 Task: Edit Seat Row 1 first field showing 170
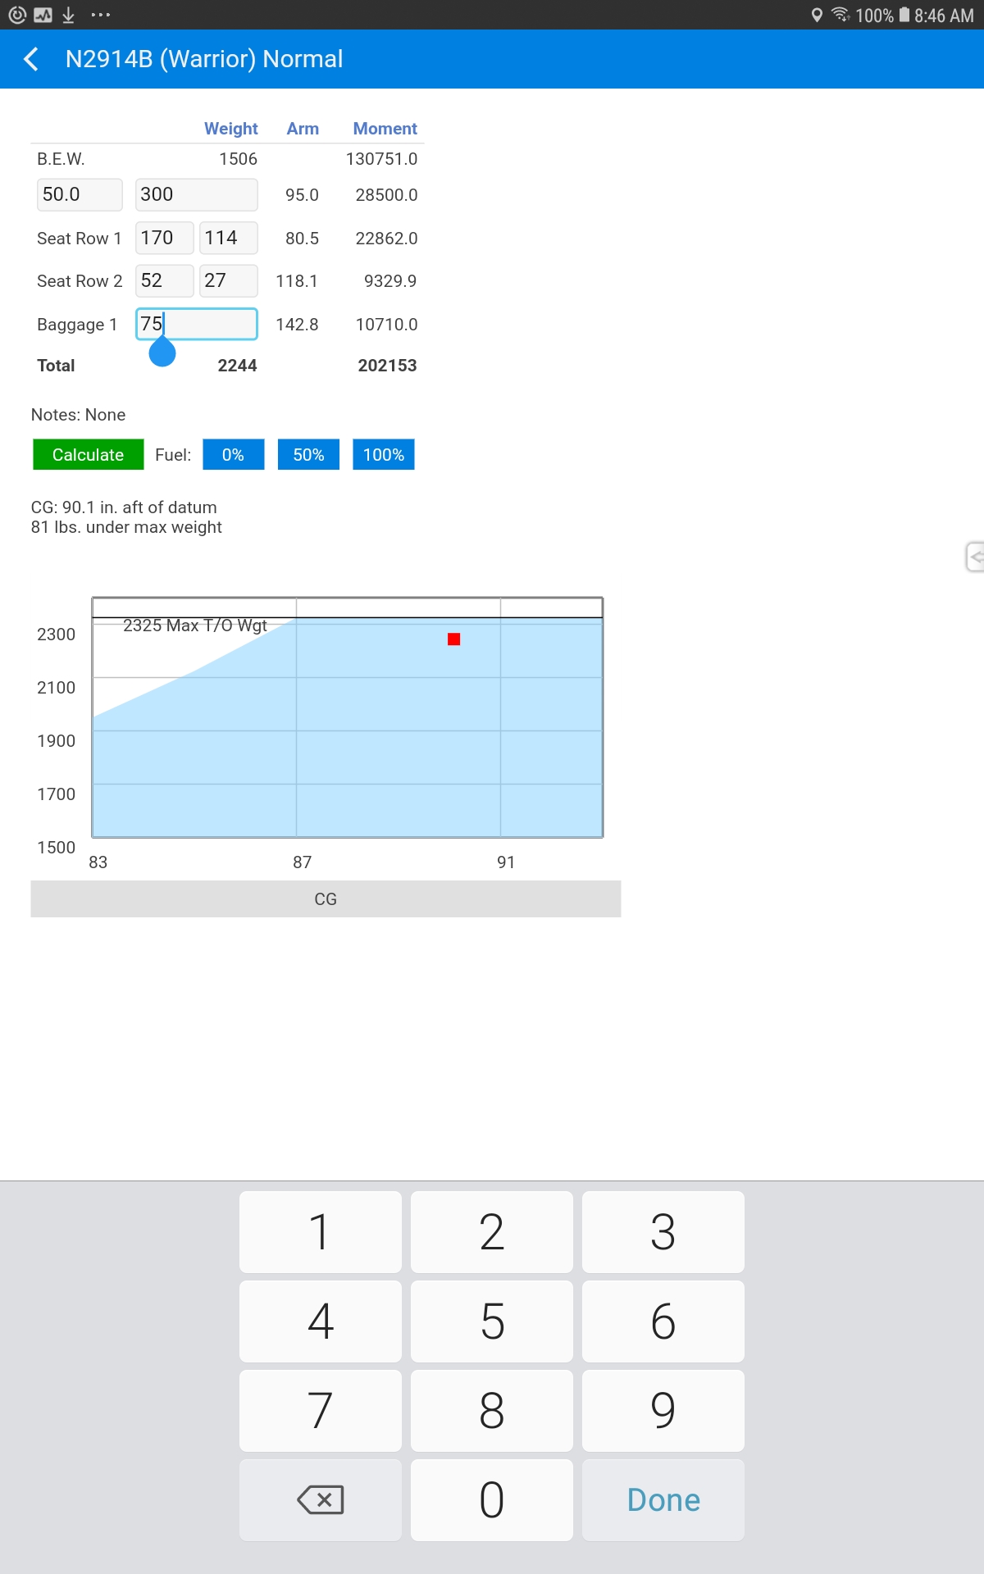pos(165,238)
